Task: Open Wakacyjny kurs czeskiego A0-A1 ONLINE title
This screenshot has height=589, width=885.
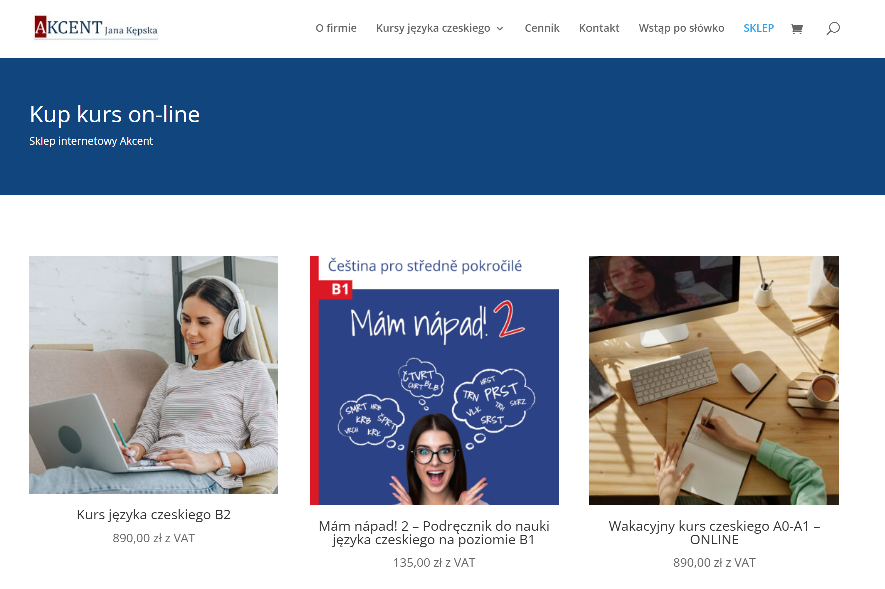Action: 714,533
